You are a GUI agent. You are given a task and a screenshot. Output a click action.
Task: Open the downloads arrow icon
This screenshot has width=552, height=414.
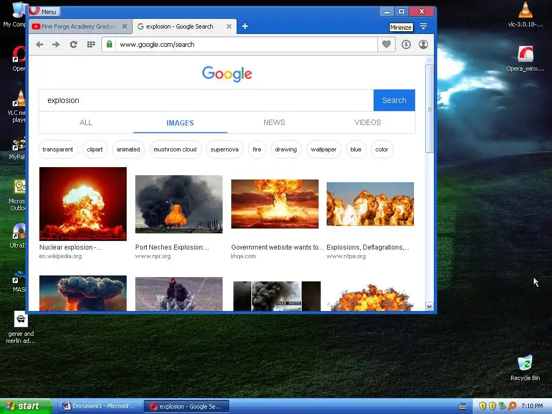tap(406, 44)
